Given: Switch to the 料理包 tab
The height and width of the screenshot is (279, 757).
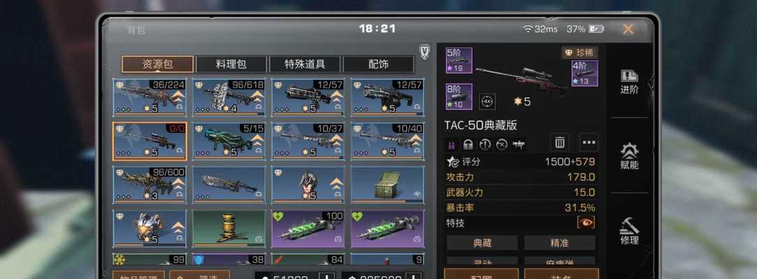Looking at the screenshot, I should [231, 65].
